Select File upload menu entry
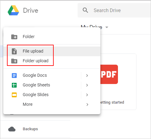Image resolution: width=151 pixels, height=139 pixels. [x=52, y=51]
